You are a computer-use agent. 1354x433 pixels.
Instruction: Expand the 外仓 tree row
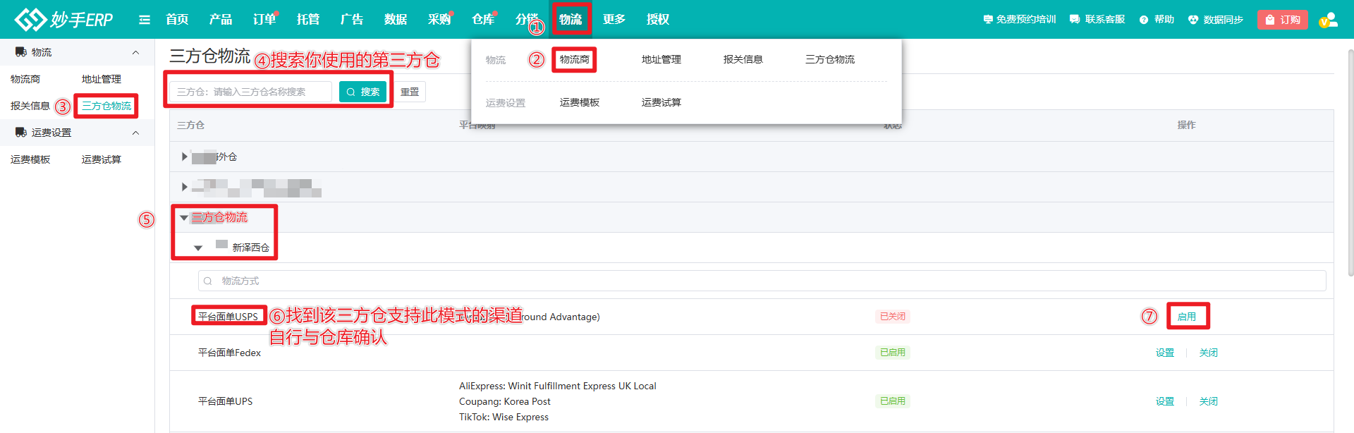point(185,157)
